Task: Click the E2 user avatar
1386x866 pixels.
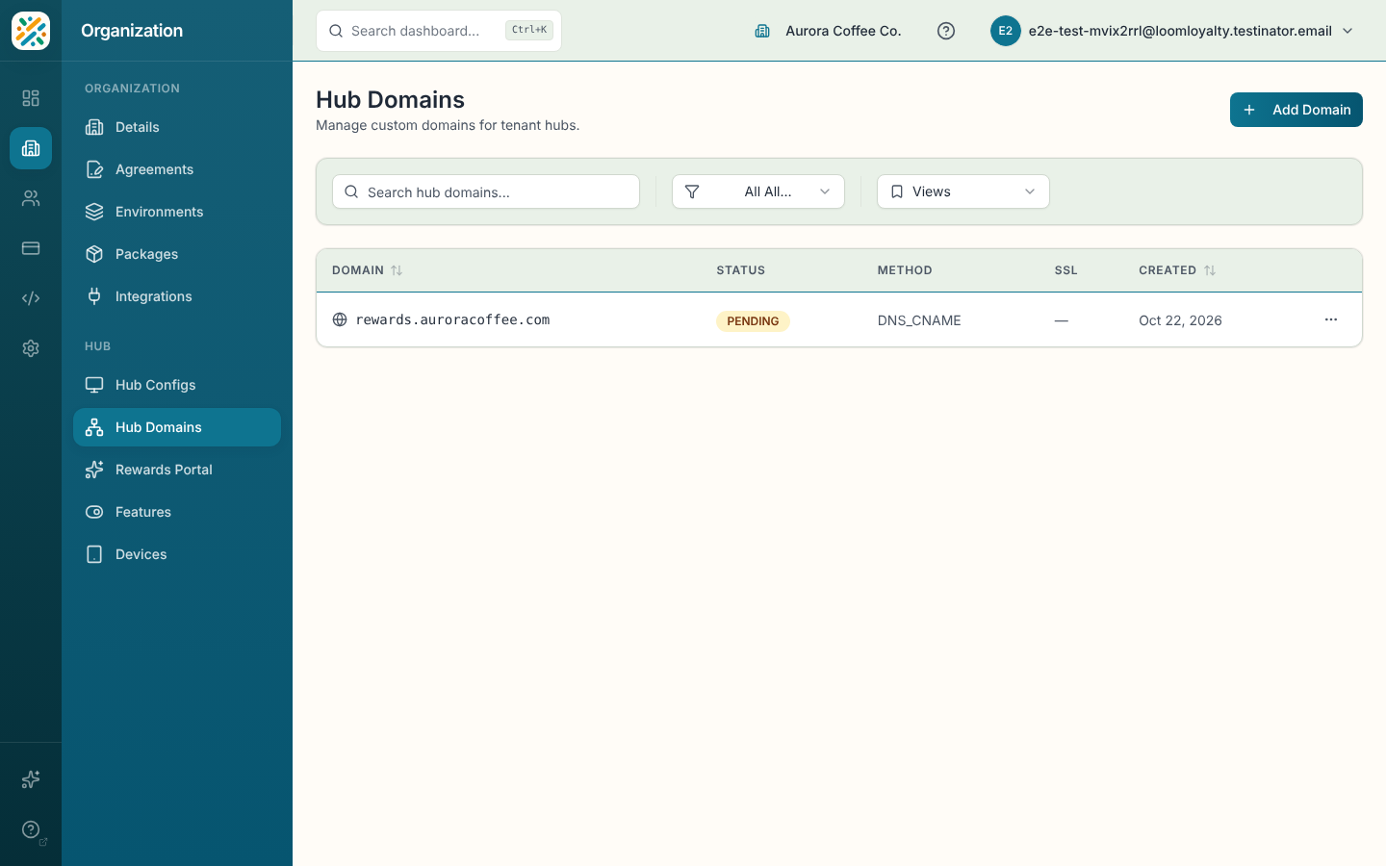Action: [1005, 31]
